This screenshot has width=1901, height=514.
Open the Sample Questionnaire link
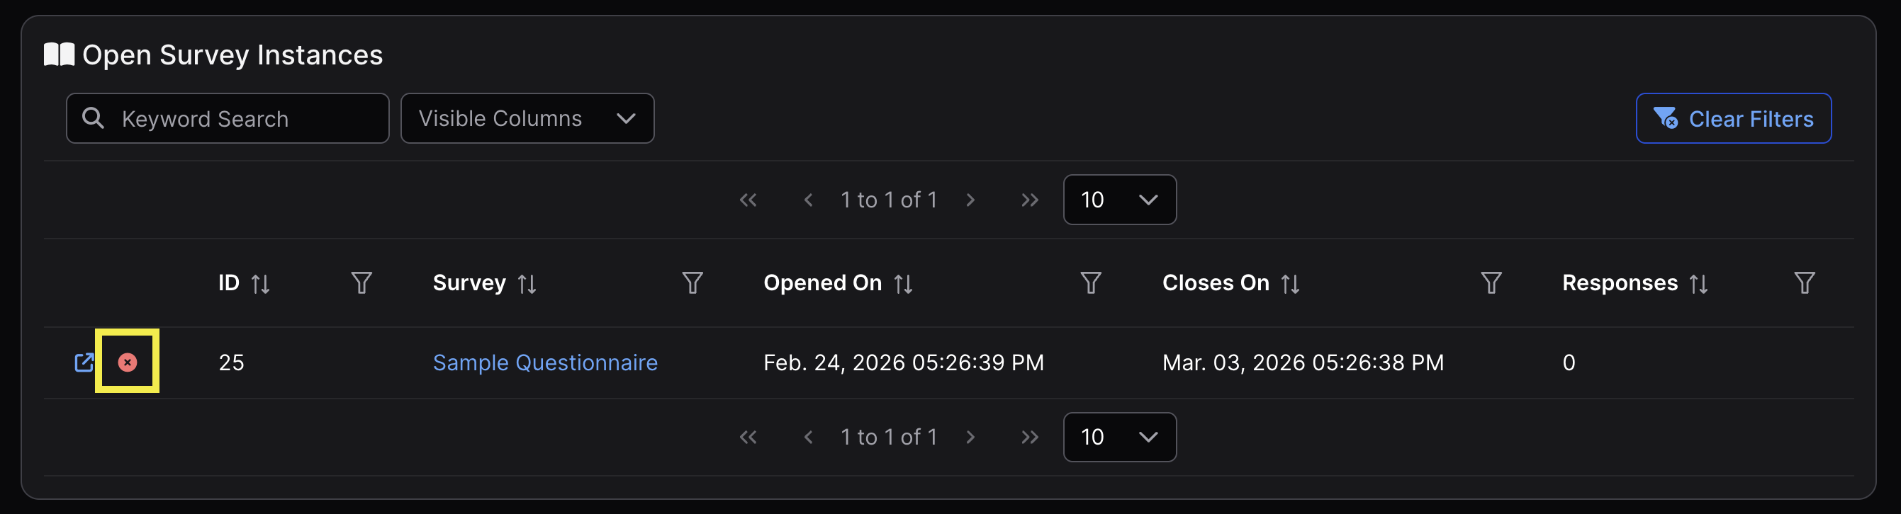click(x=544, y=362)
